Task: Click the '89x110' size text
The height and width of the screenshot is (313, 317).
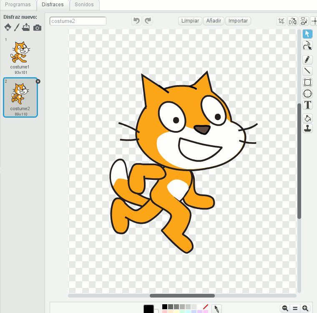Action: pos(21,114)
